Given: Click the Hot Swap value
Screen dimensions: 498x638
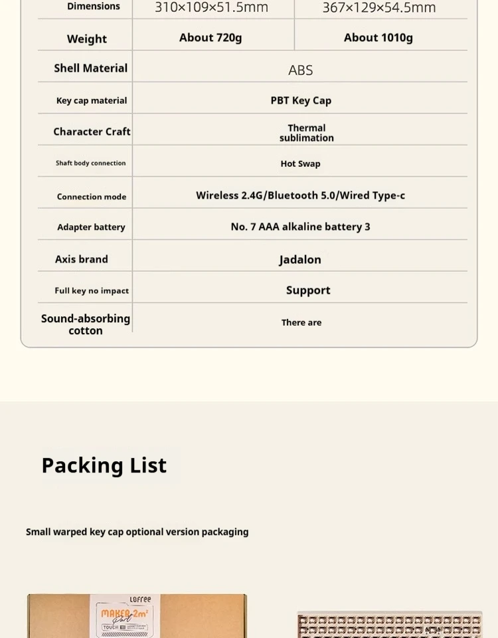Looking at the screenshot, I should (300, 163).
